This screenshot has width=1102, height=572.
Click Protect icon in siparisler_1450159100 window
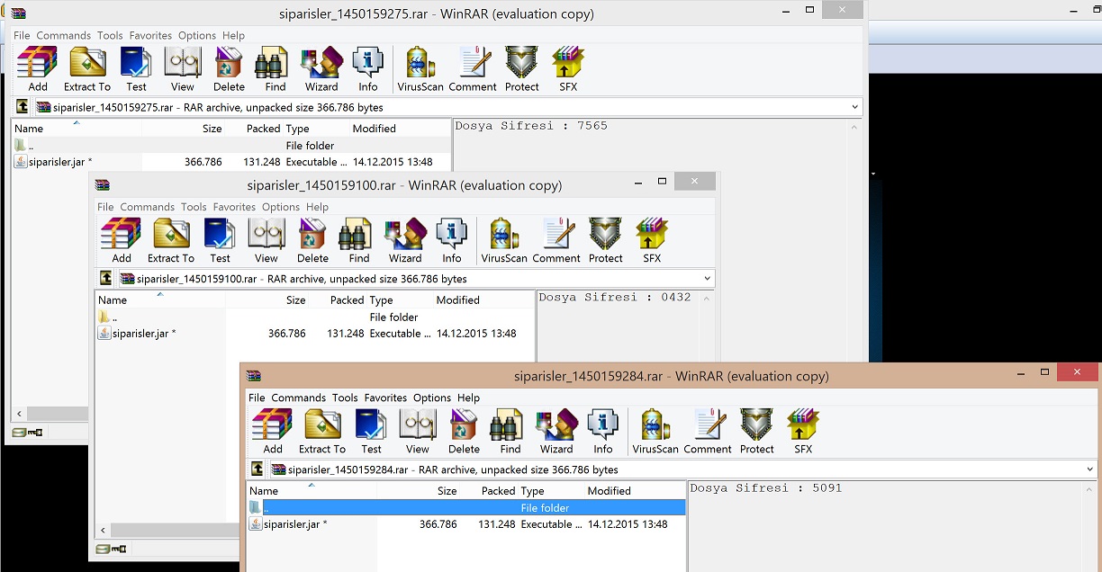(606, 240)
